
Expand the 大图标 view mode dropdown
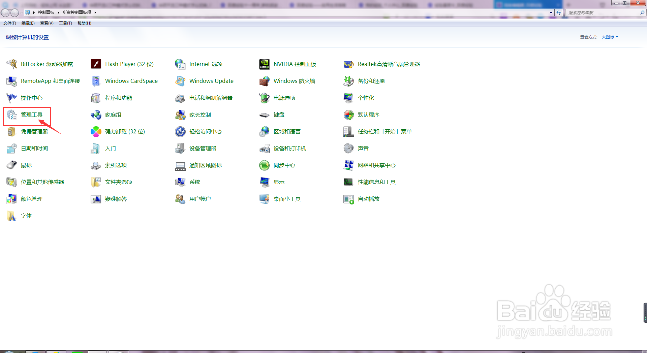coord(610,37)
